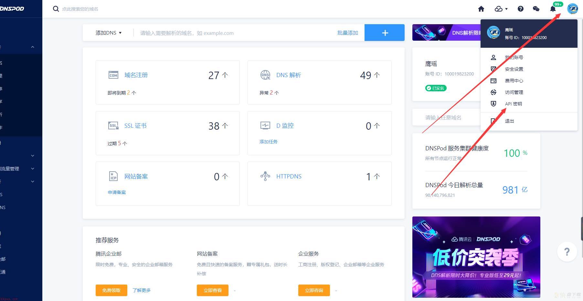Click the DNS 解析 globe icon
This screenshot has height=301, width=583.
pos(265,75)
